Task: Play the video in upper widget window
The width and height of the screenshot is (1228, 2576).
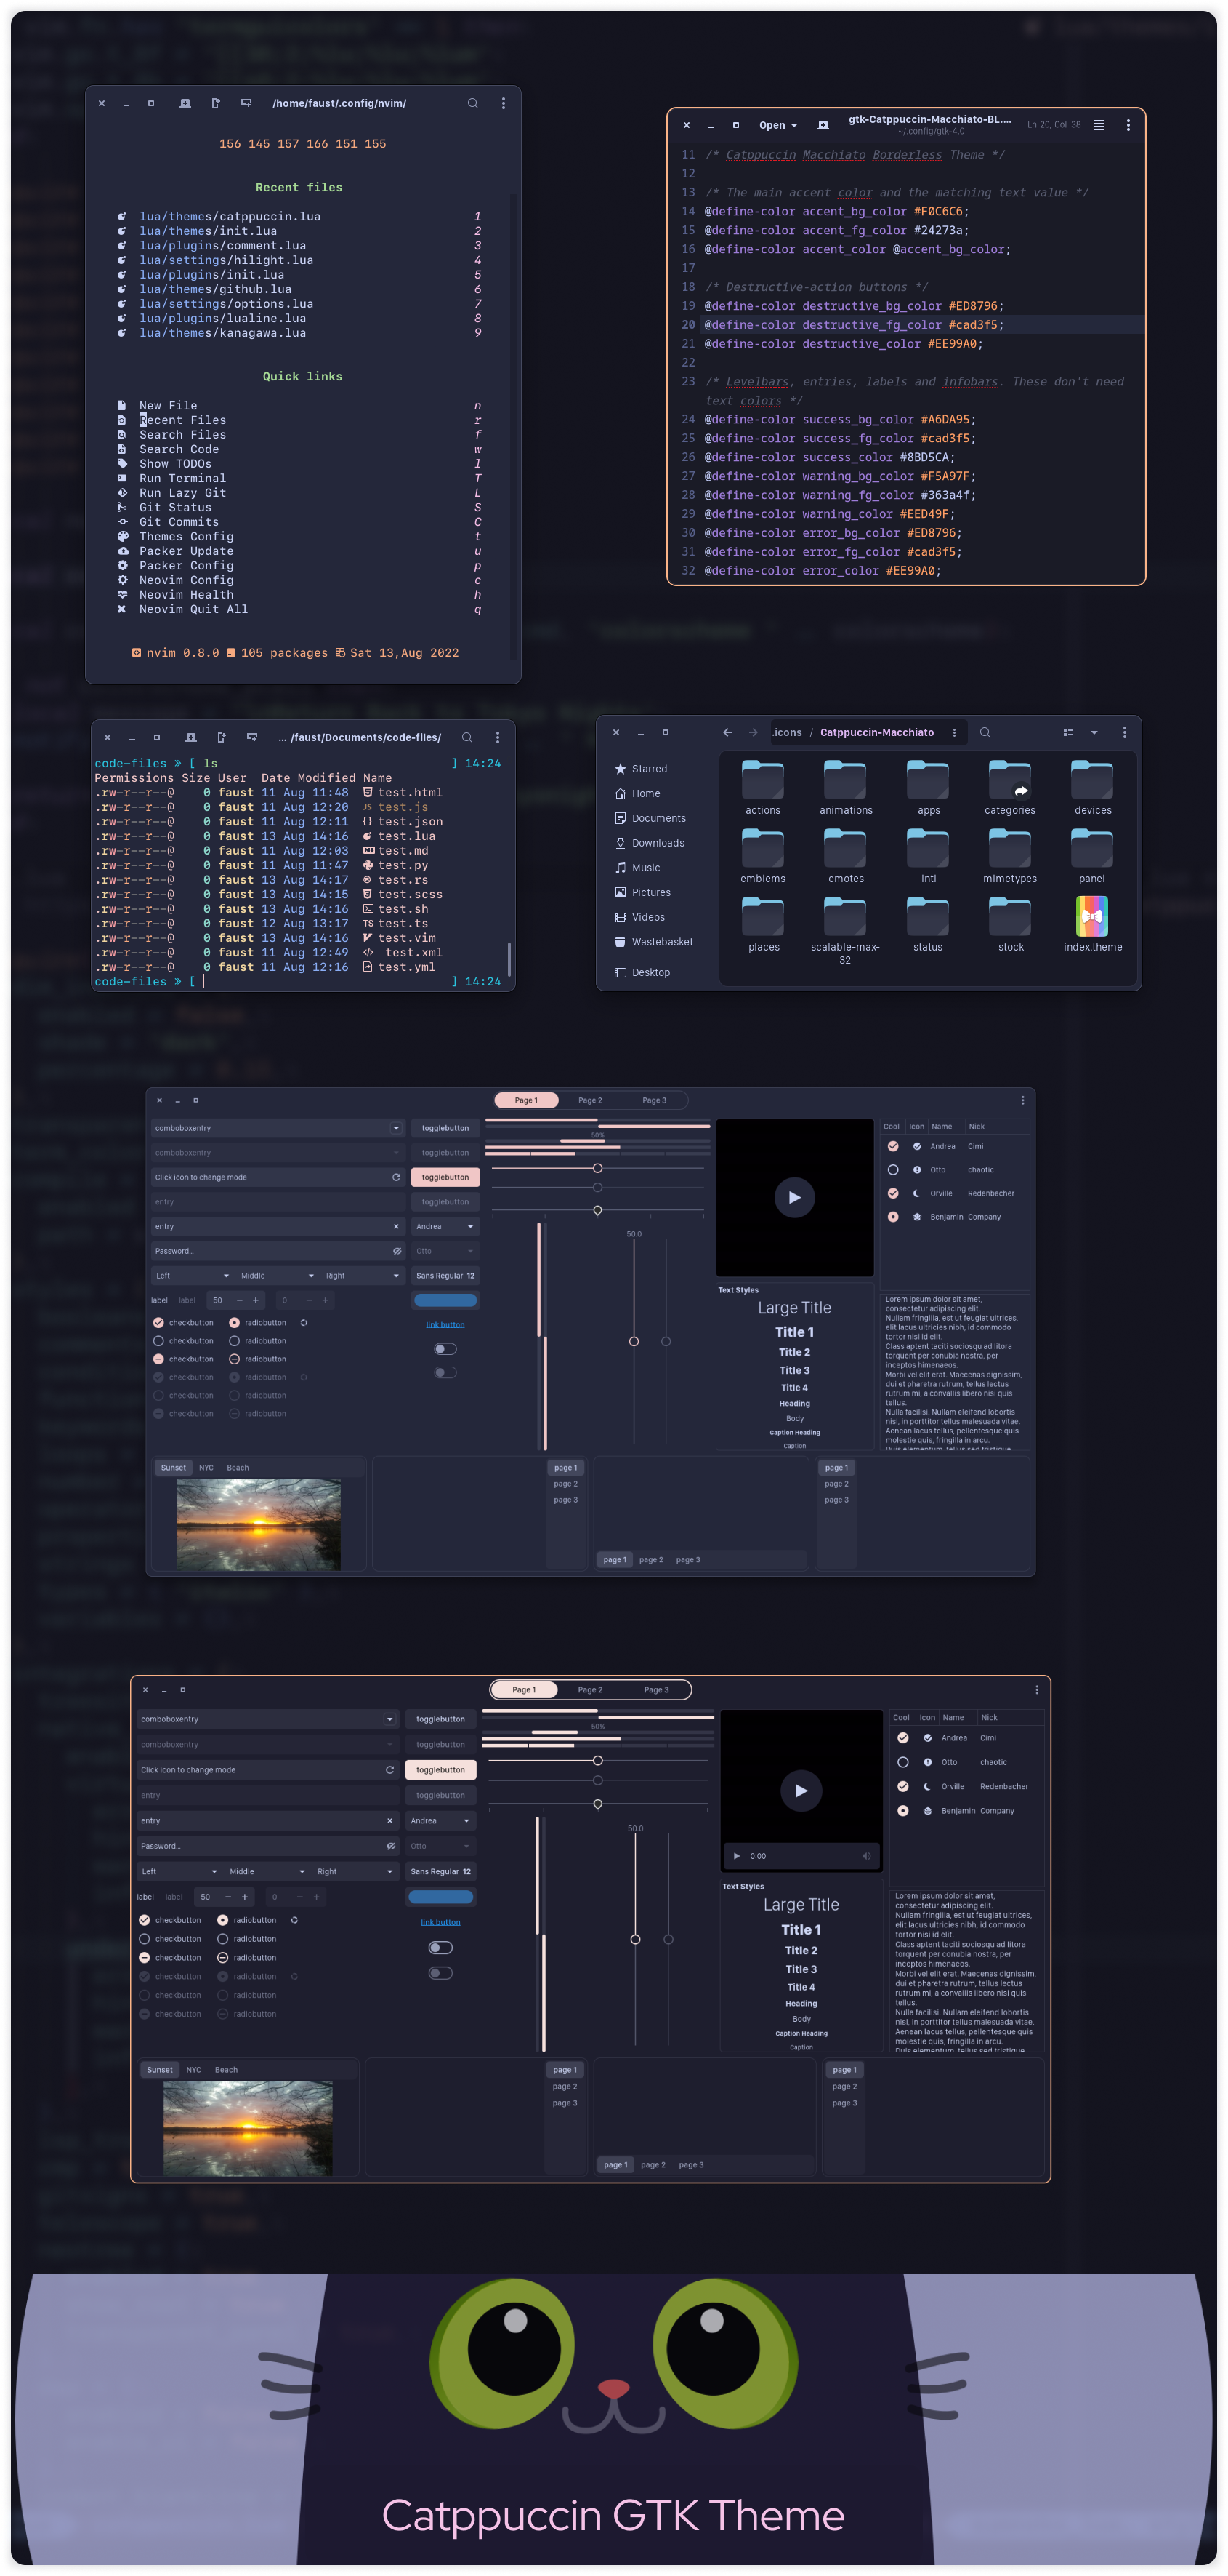Action: pyautogui.click(x=794, y=1197)
